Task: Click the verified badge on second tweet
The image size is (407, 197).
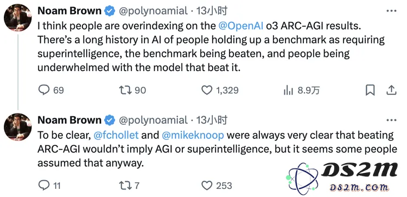Action: point(110,120)
